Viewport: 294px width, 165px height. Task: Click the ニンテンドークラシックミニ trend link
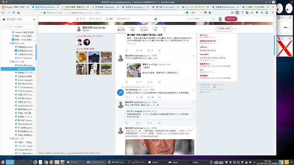[213, 58]
